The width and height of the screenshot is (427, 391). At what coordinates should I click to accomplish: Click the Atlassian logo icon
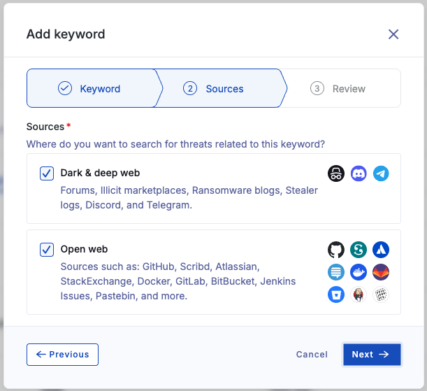pos(381,250)
